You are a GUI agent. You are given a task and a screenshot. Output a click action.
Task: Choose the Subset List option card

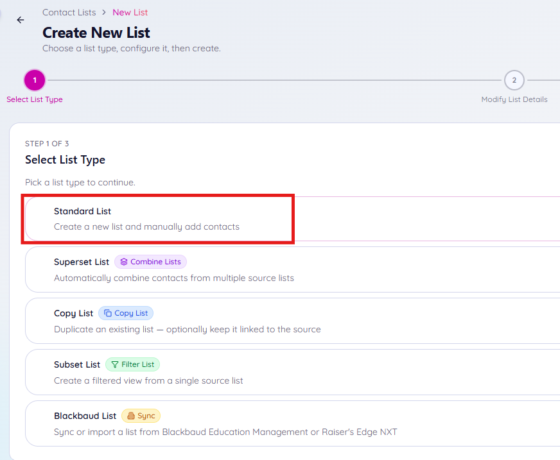point(292,372)
